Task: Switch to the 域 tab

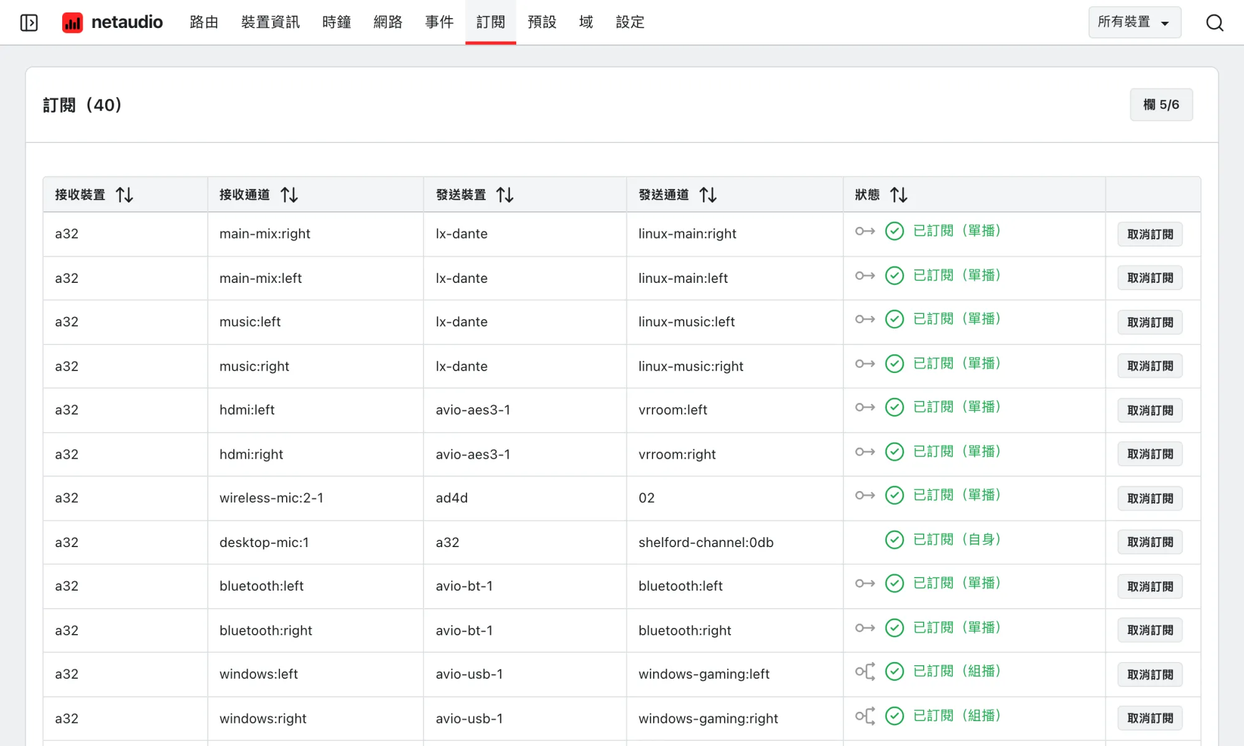Action: (x=586, y=22)
